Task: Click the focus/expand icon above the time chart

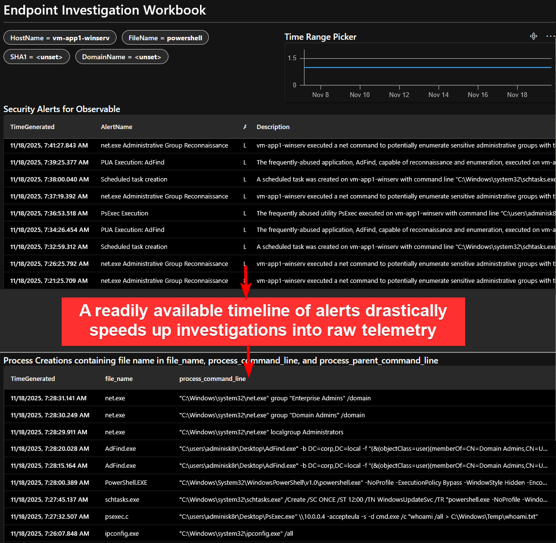Action: [533, 36]
